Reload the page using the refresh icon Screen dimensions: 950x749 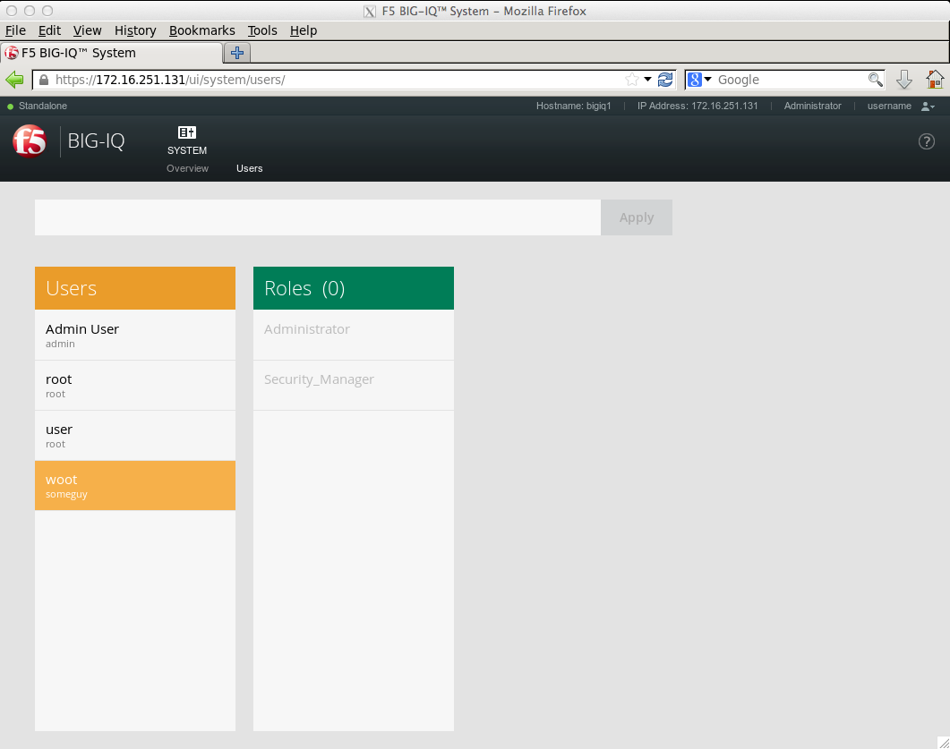tap(665, 80)
